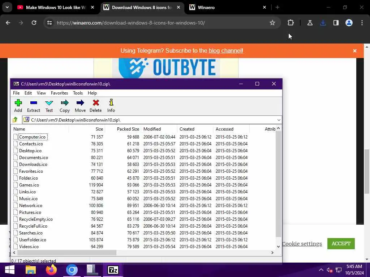Open the Favorites menu
The width and height of the screenshot is (370, 277).
click(x=60, y=93)
